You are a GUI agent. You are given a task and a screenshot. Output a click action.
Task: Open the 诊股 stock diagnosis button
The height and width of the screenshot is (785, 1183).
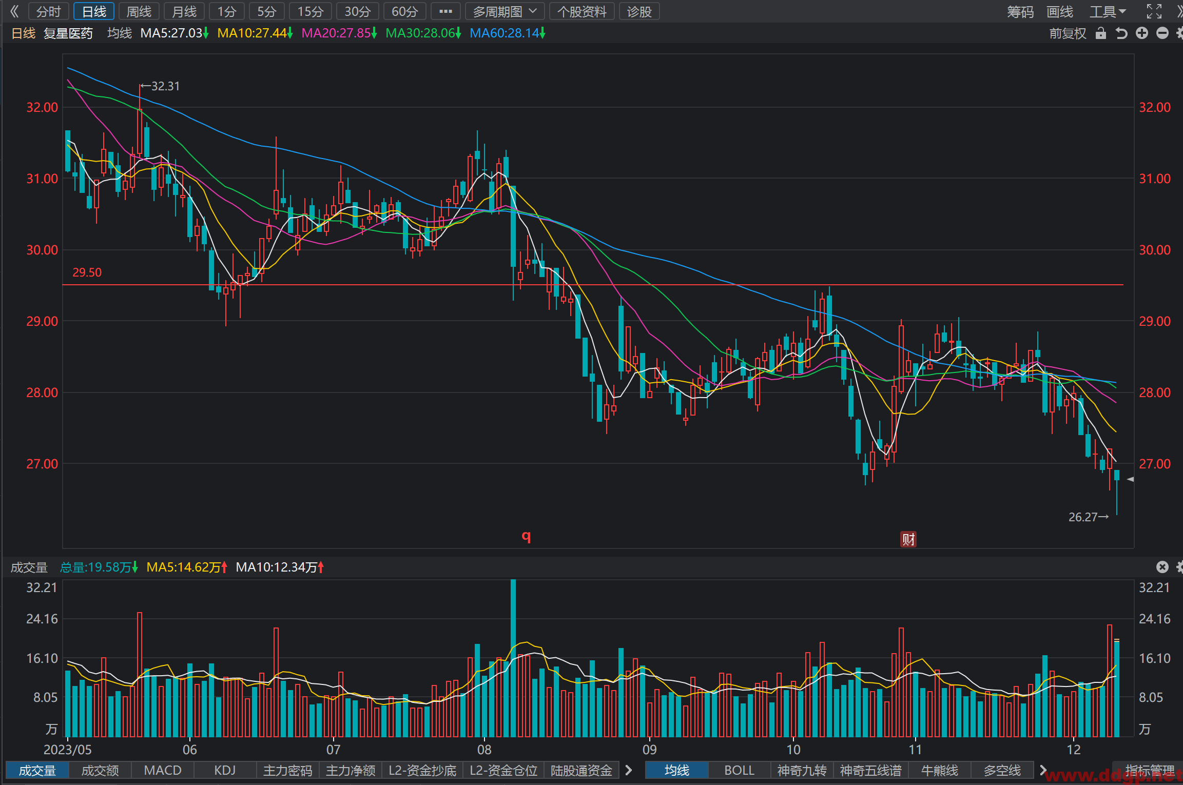(x=639, y=11)
